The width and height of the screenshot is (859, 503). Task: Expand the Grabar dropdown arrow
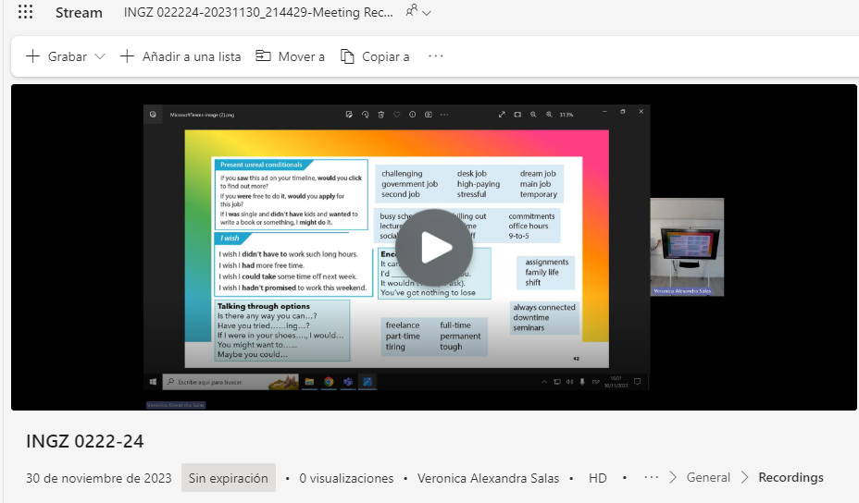click(x=100, y=57)
